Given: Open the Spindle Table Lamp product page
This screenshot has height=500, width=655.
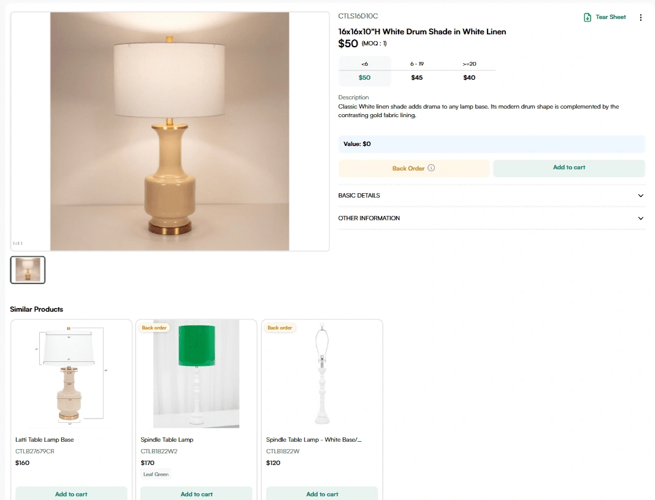Looking at the screenshot, I should 196,374.
